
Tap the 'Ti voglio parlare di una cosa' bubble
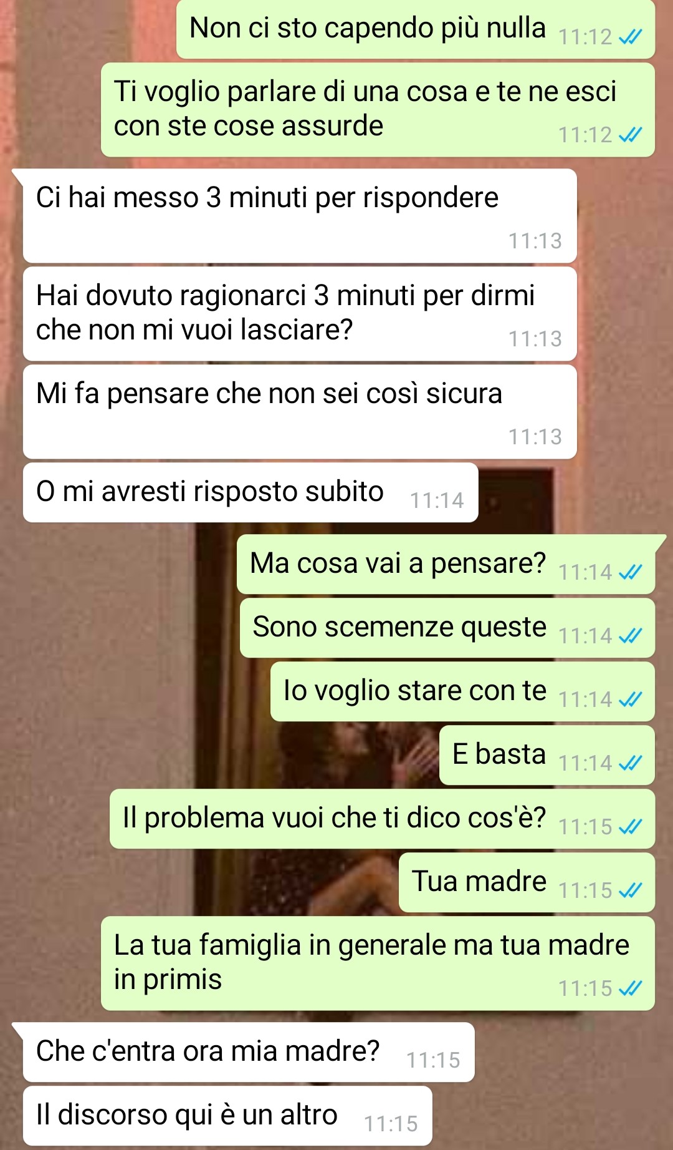(x=378, y=110)
